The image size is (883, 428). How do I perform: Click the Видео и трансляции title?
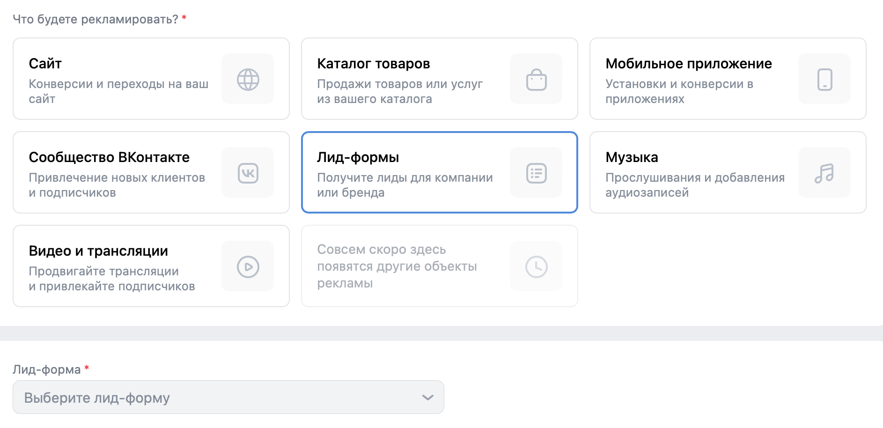[98, 251]
